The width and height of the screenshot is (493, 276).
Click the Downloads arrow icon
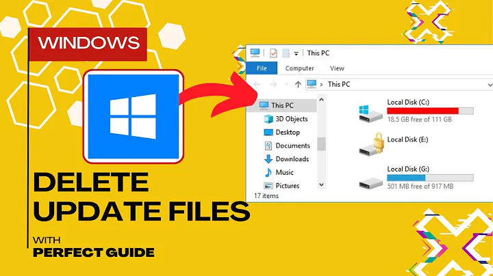click(x=268, y=159)
